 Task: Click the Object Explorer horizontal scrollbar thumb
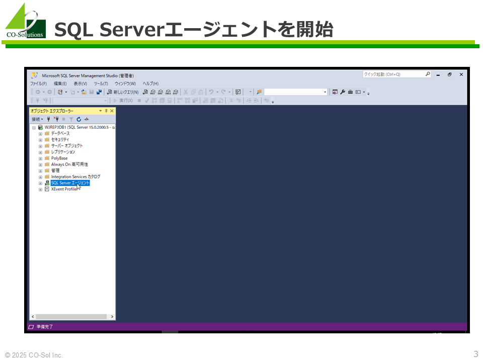click(71, 317)
